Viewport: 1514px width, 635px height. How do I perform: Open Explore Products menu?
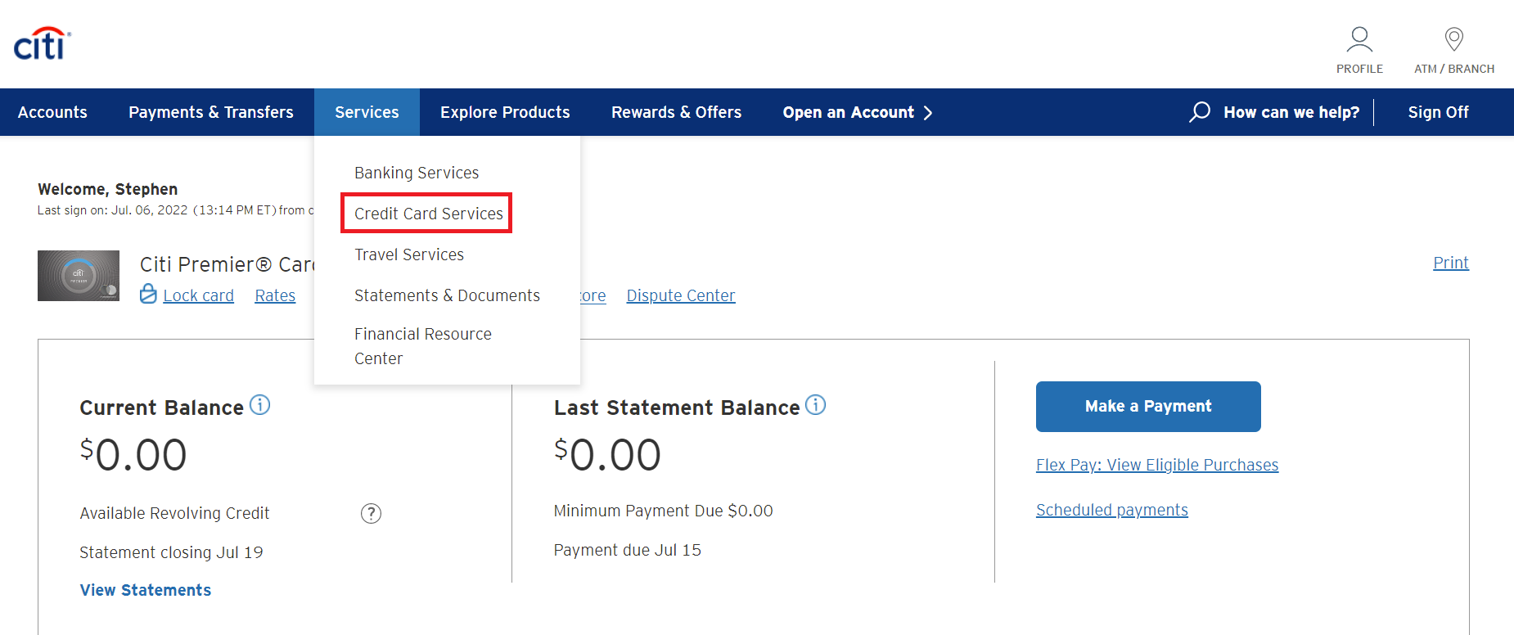click(505, 112)
